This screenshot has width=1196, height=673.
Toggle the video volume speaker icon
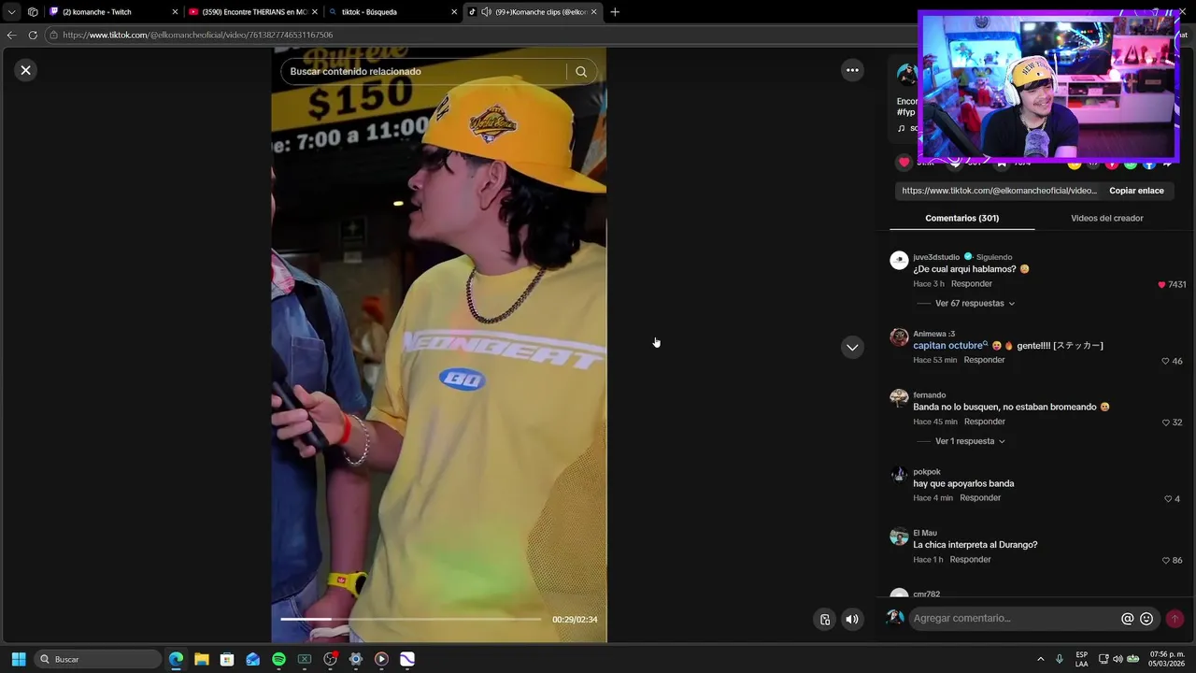click(852, 619)
